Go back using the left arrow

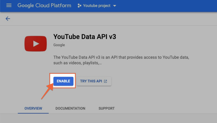coord(8,19)
